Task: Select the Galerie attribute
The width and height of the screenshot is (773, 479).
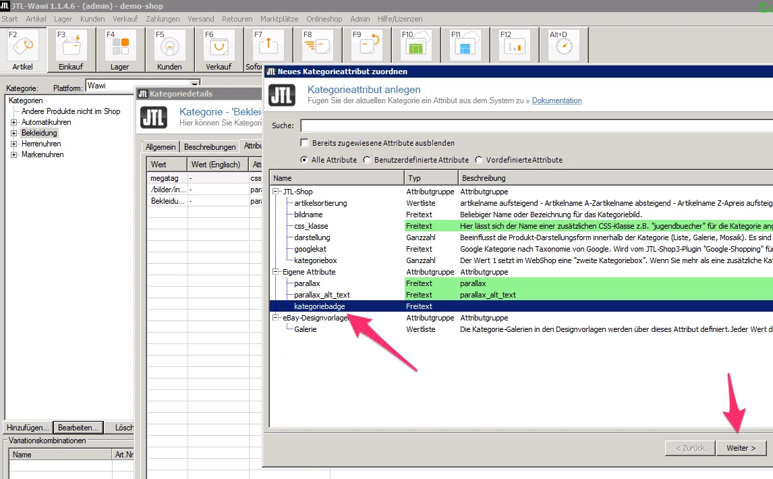Action: (305, 329)
